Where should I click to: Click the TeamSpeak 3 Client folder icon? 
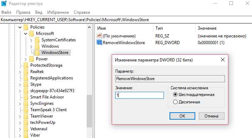tap(26, 110)
